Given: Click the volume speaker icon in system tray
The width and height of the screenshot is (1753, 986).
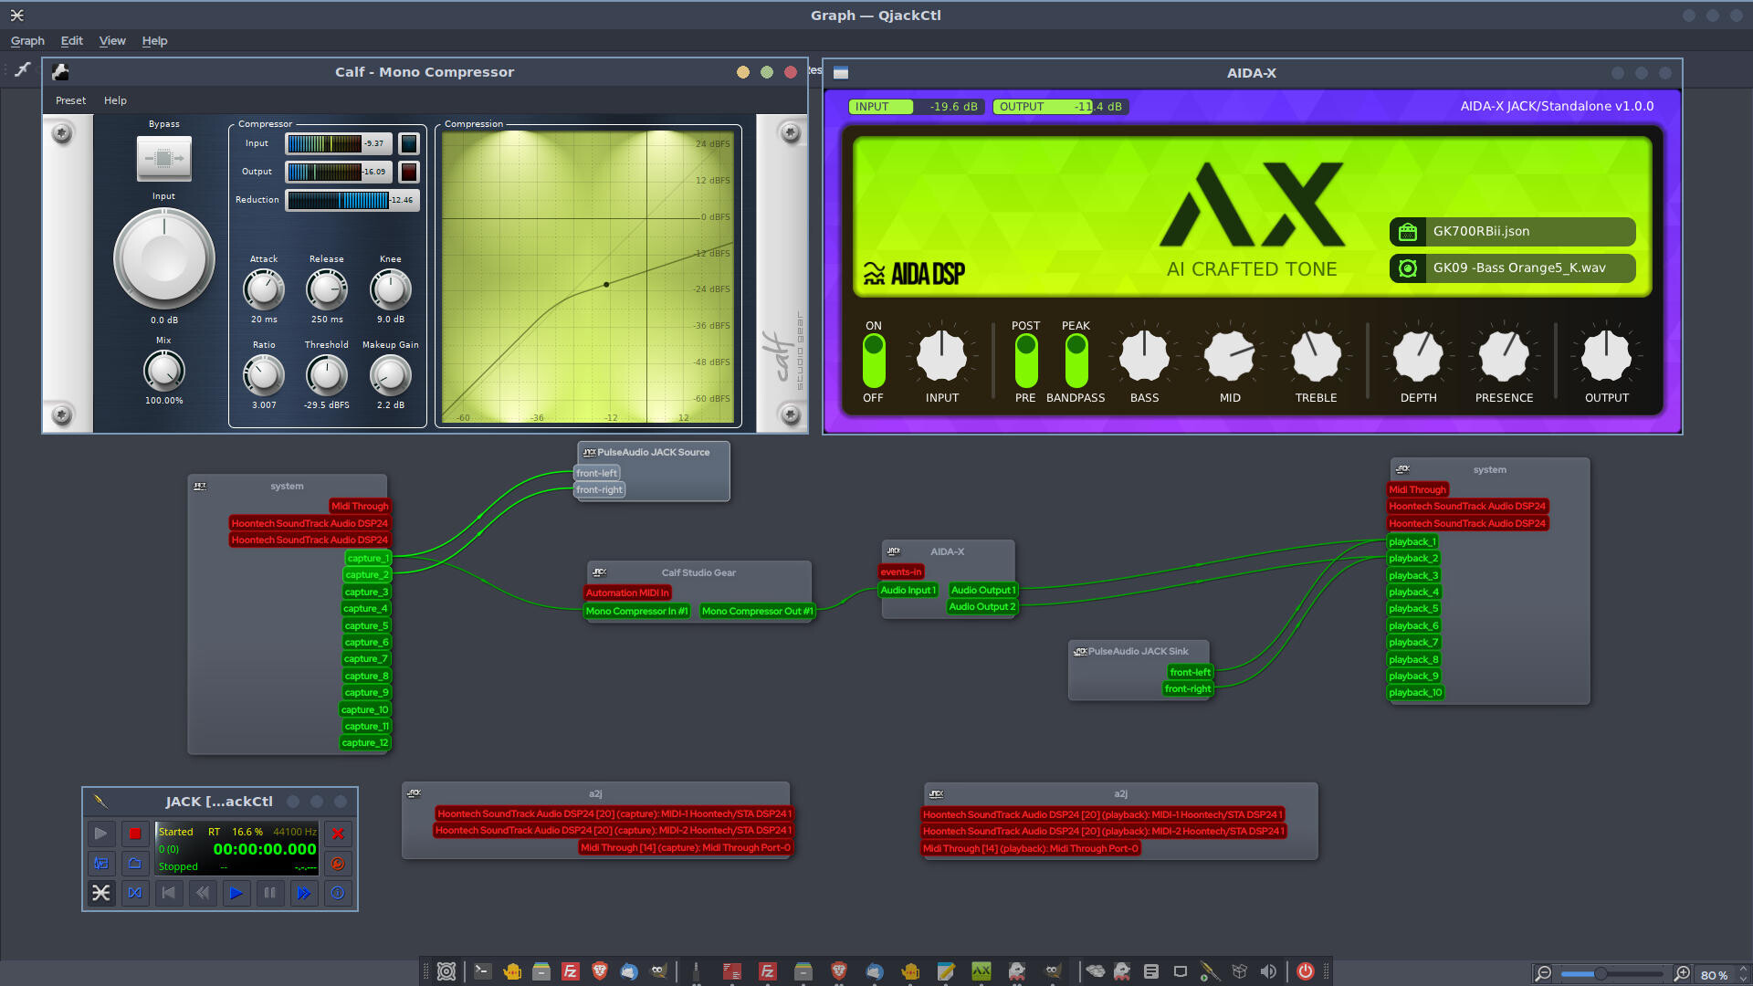Looking at the screenshot, I should tap(1268, 971).
